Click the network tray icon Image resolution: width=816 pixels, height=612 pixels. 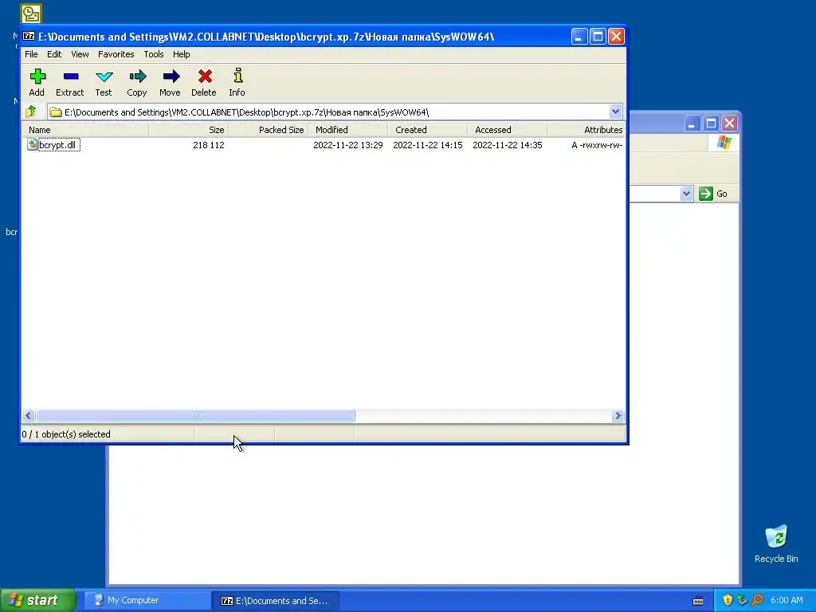[742, 600]
